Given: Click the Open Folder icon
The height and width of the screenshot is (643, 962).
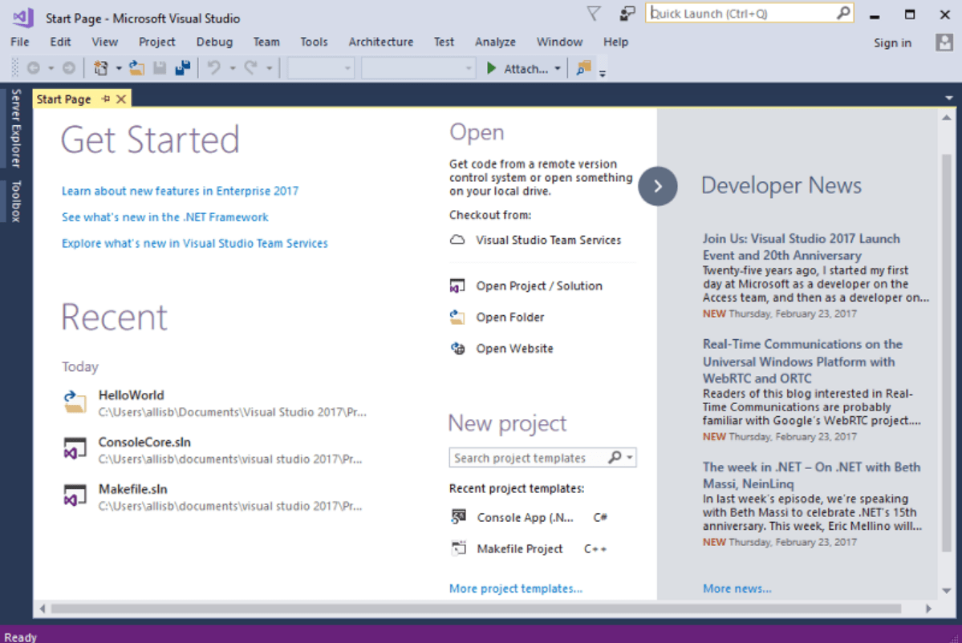Looking at the screenshot, I should click(457, 317).
